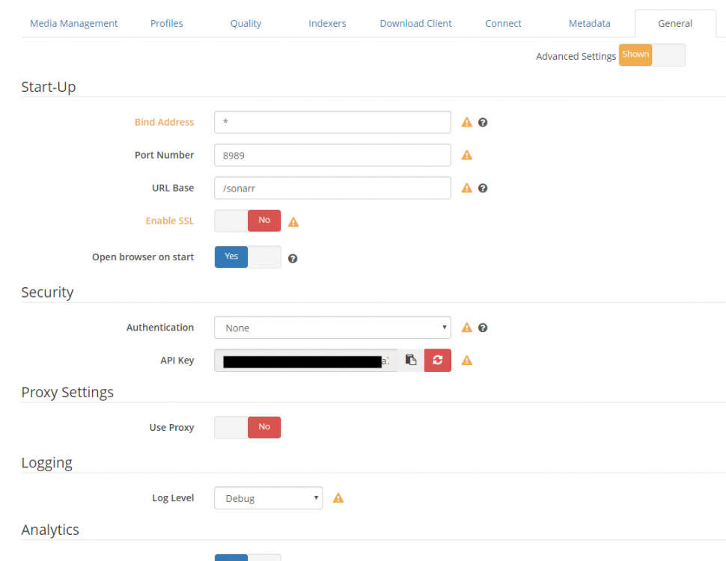Viewport: 726px width, 561px height.
Task: Toggle the switch under Analytics section
Action: [x=247, y=557]
